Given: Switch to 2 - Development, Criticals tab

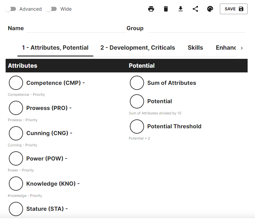Looking at the screenshot, I should click(x=138, y=48).
